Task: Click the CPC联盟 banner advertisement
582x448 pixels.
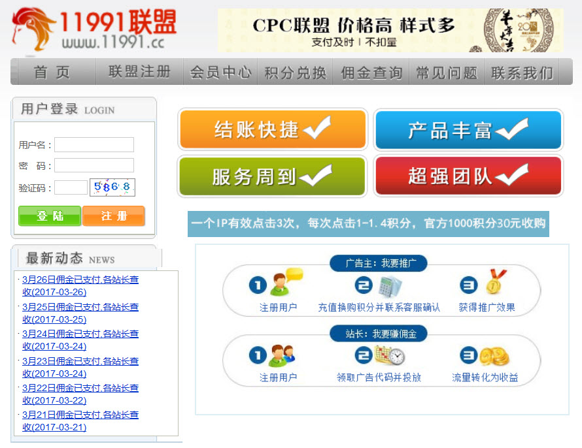Action: point(390,30)
